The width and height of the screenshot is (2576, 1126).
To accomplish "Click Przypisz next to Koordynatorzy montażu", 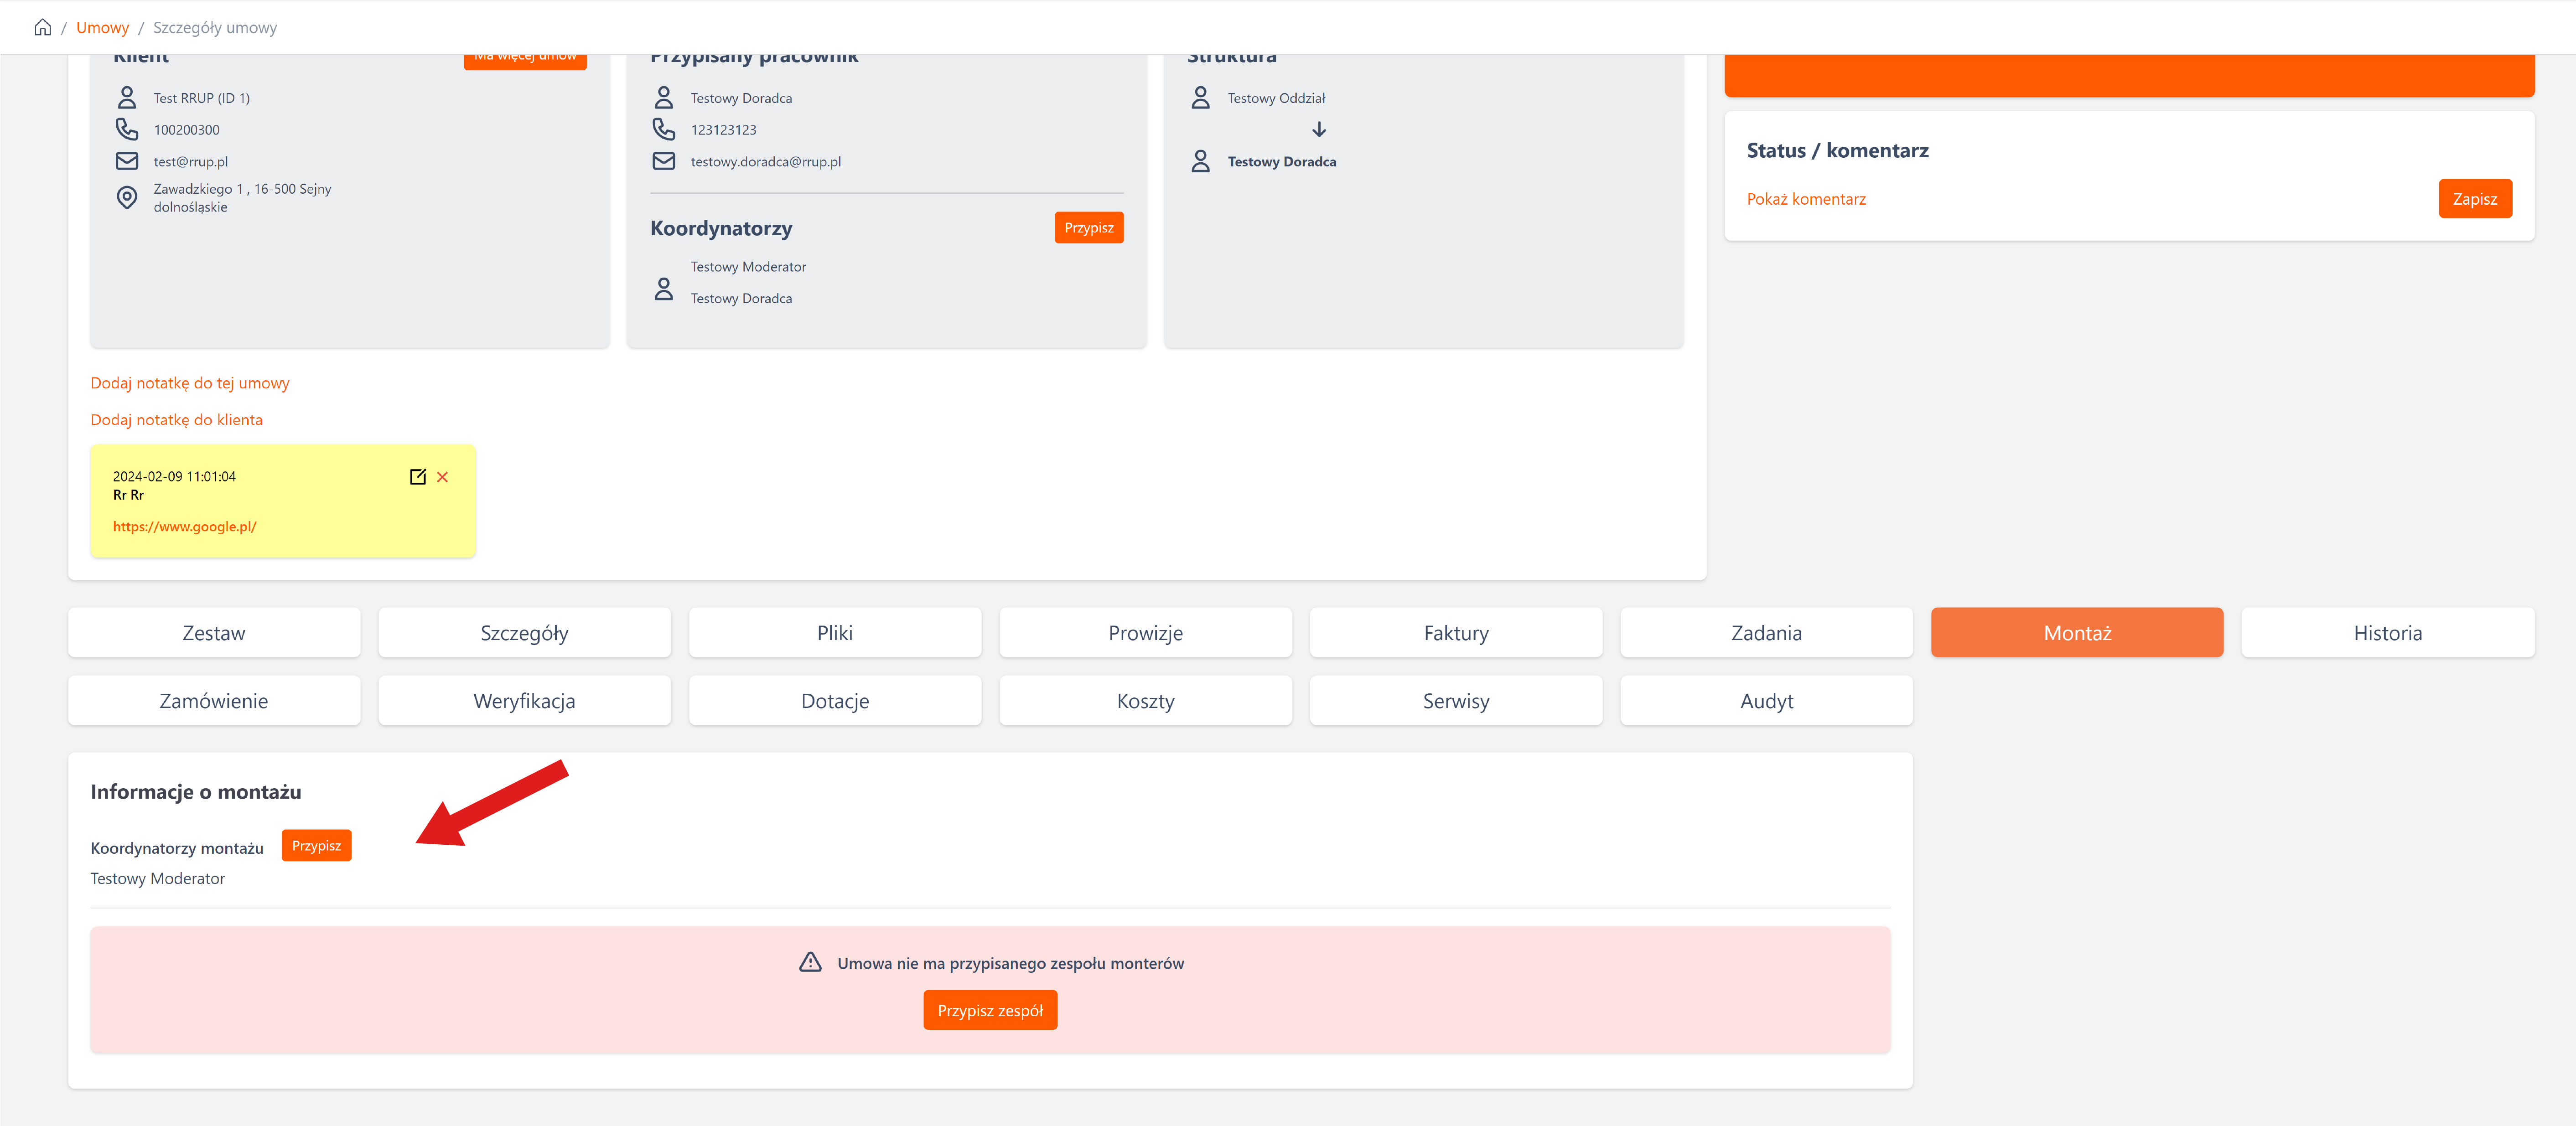I will pyautogui.click(x=316, y=845).
